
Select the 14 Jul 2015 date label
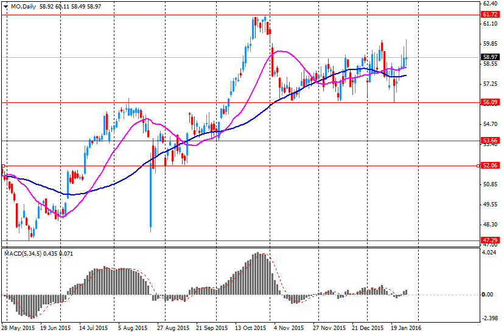click(x=94, y=328)
